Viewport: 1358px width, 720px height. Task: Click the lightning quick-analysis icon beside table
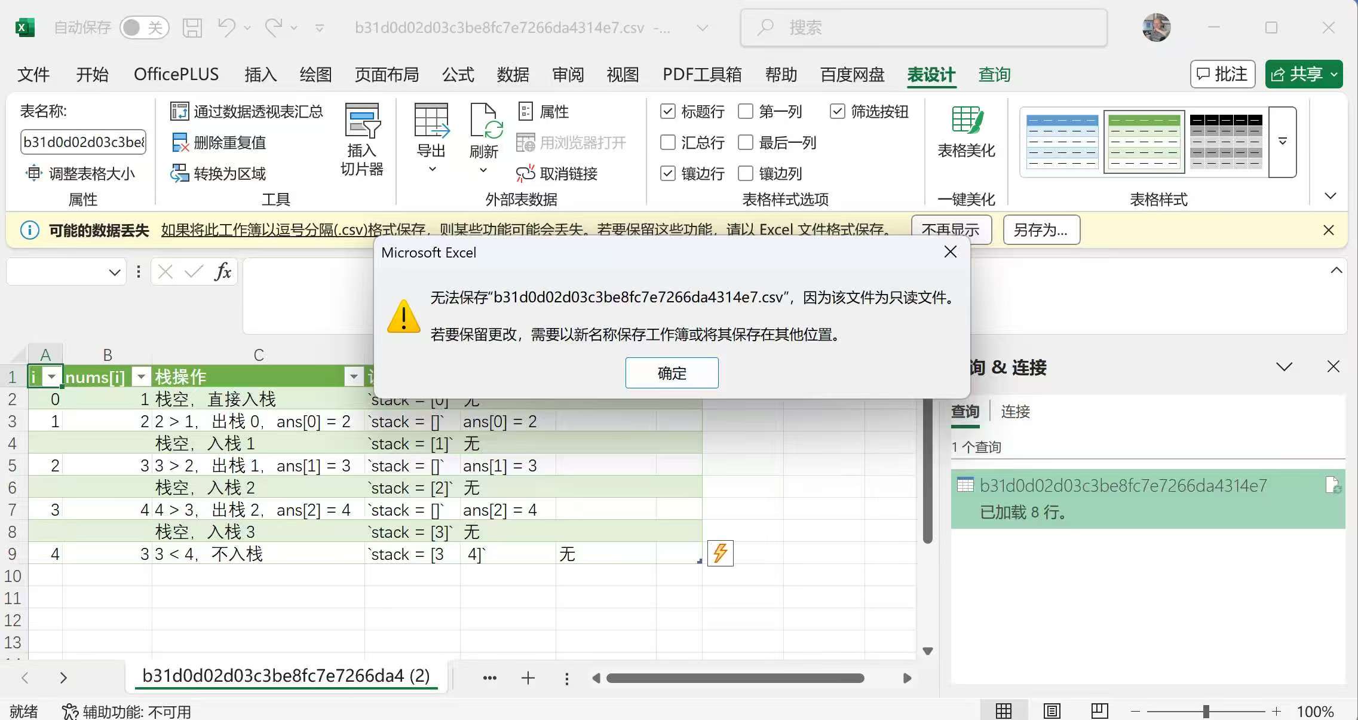720,553
